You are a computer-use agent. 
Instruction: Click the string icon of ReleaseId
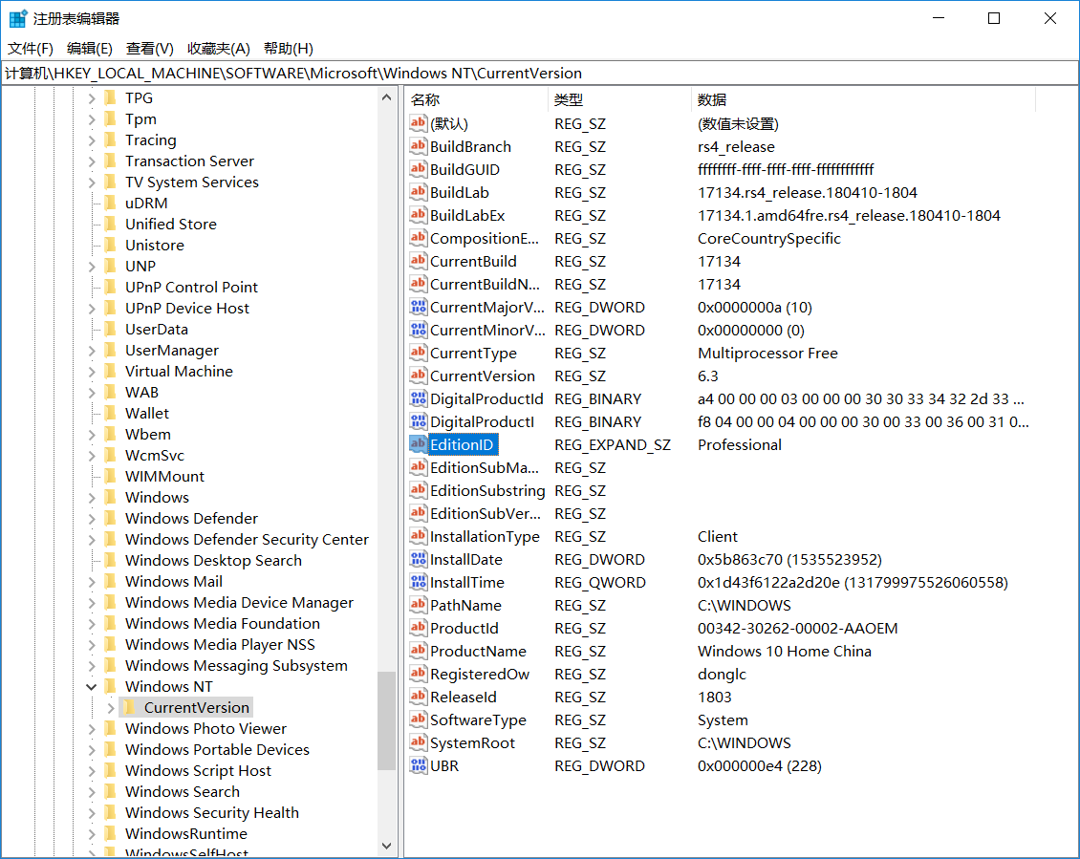[418, 697]
